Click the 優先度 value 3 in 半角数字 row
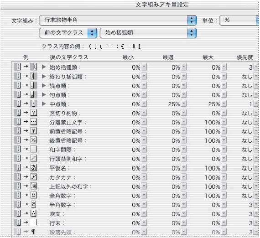 [x=250, y=205]
